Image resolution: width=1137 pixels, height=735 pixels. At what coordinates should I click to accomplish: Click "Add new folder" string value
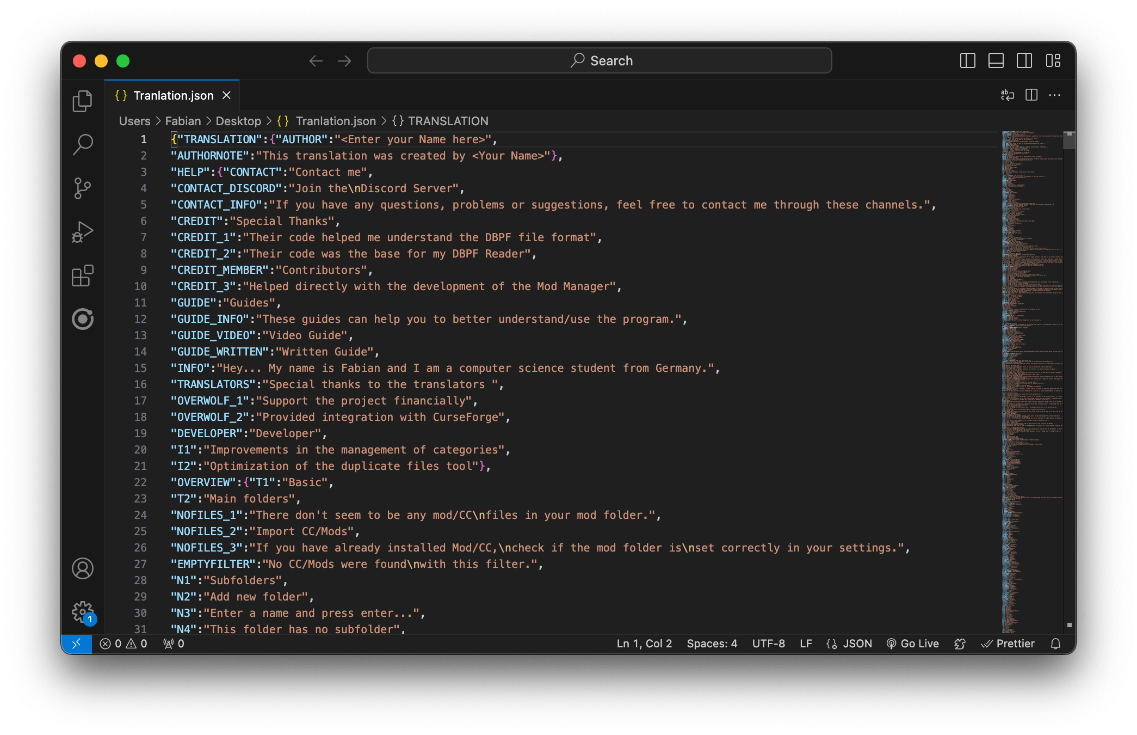256,597
